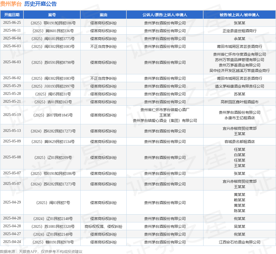Click case number (2025)辽01民初209号
276x254 pixels.
point(53,158)
